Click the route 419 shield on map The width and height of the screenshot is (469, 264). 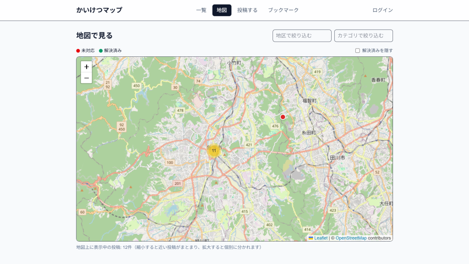pos(317,72)
